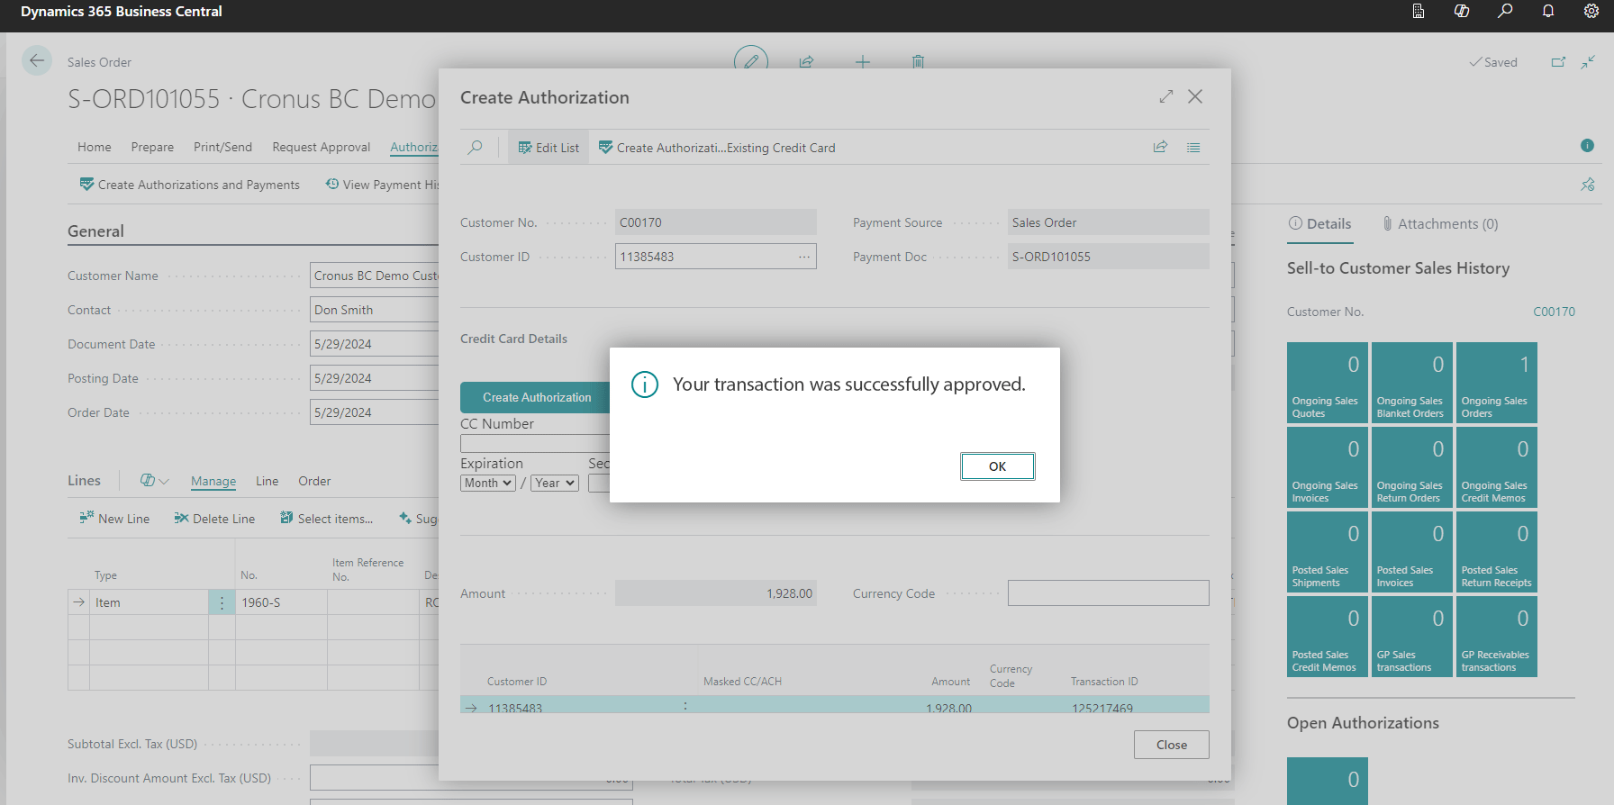The image size is (1614, 805).
Task: Open the Posted Sales Credit Memos tile
Action: (1327, 637)
